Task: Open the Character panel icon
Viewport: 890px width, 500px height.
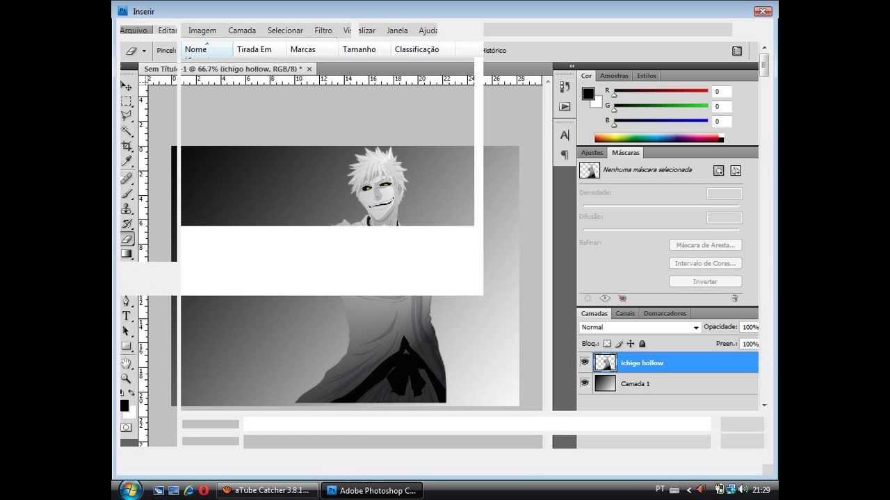Action: click(565, 135)
